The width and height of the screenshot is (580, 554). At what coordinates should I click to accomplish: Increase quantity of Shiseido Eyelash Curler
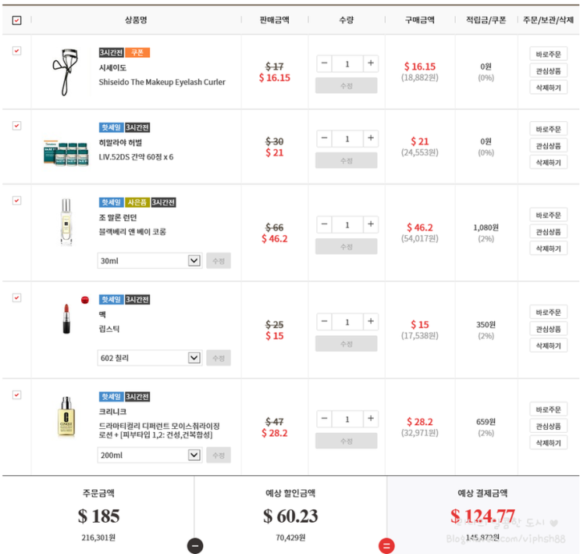coord(371,63)
